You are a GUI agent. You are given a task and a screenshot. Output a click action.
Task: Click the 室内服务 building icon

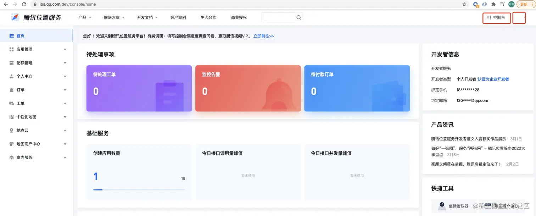[11, 157]
